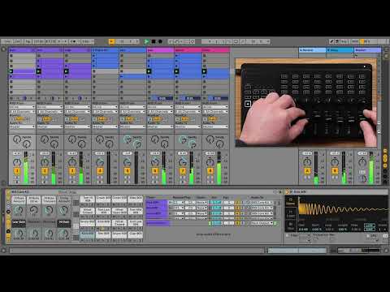The image size is (390, 292).
Task: Launch the playing clip on track 8
Action: tap(204, 71)
